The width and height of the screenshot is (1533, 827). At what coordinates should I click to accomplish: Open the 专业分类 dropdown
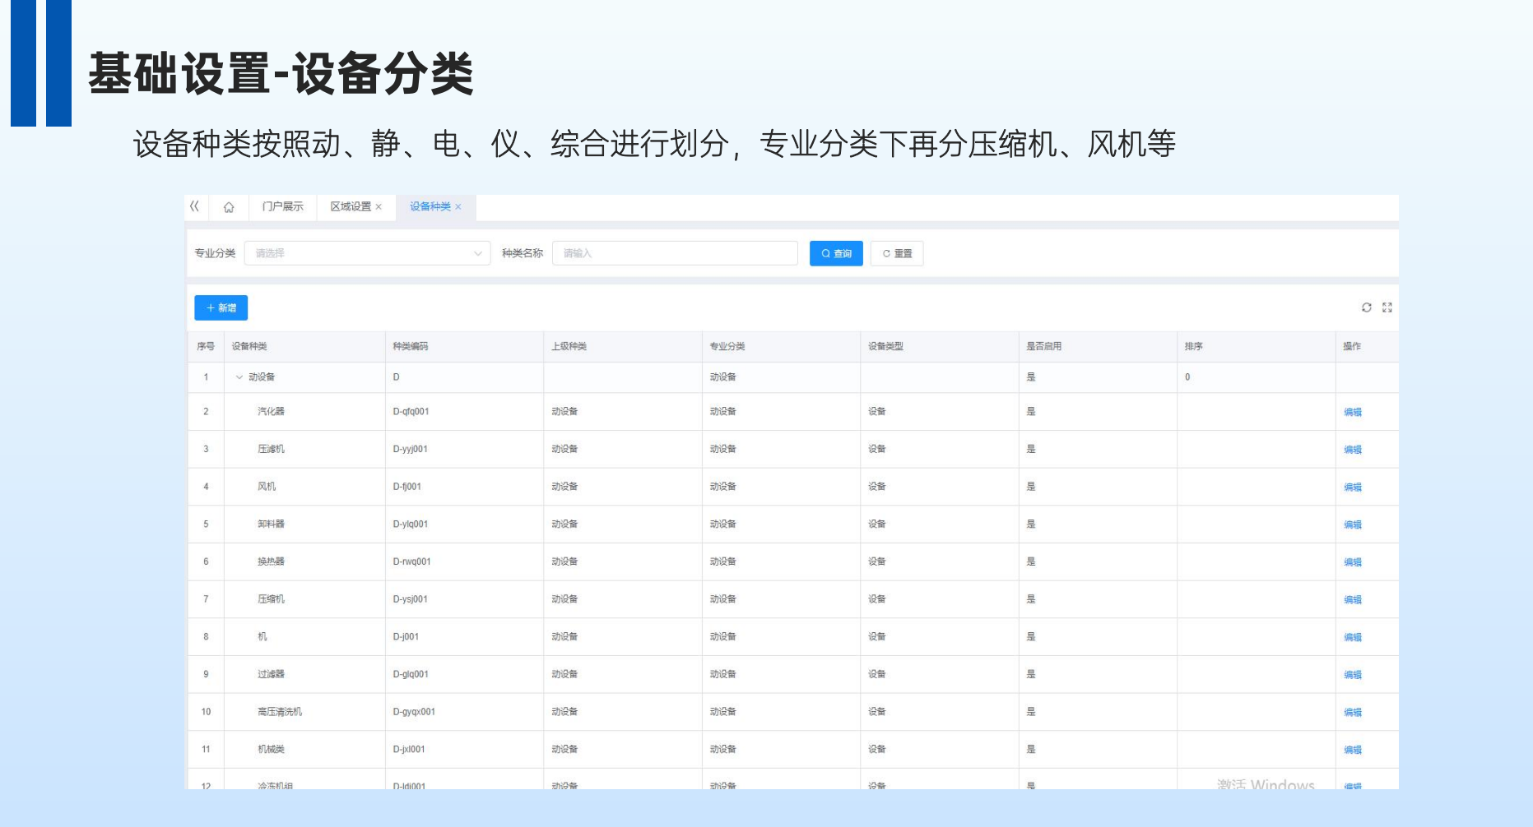pyautogui.click(x=367, y=253)
